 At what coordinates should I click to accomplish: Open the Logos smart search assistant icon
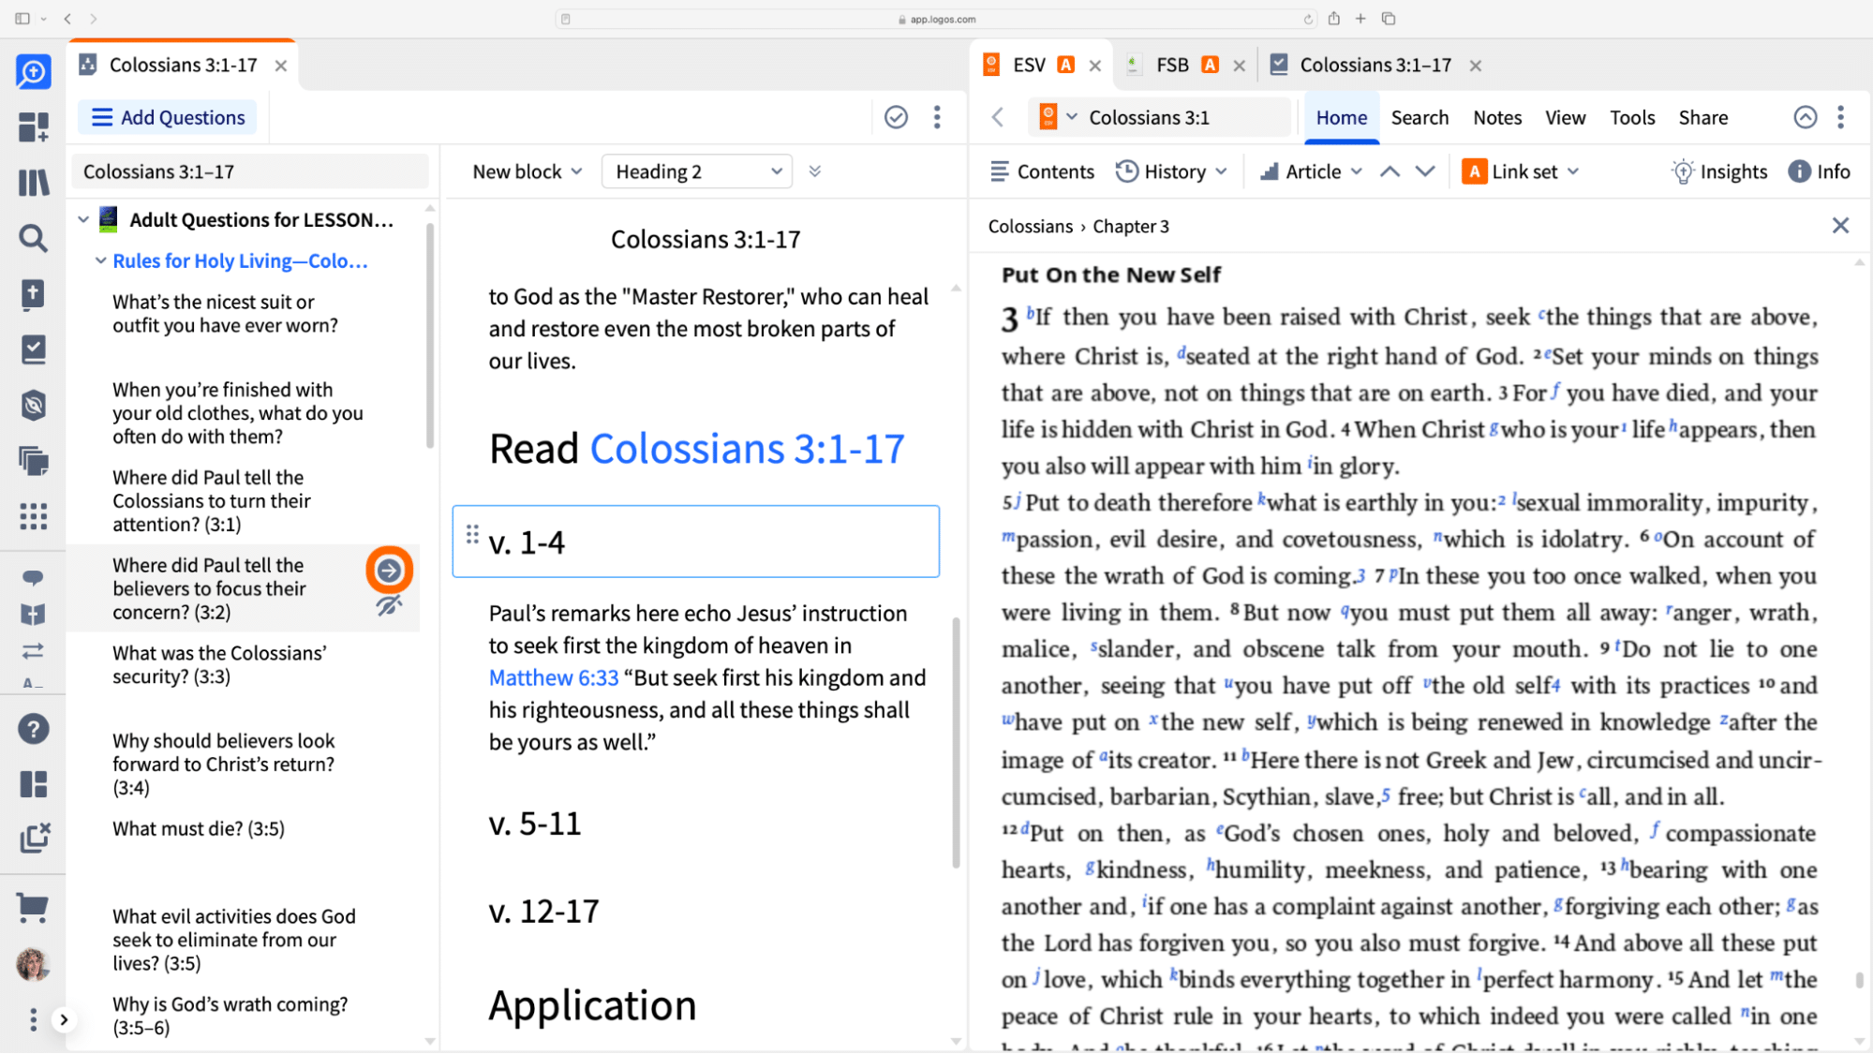[x=33, y=71]
